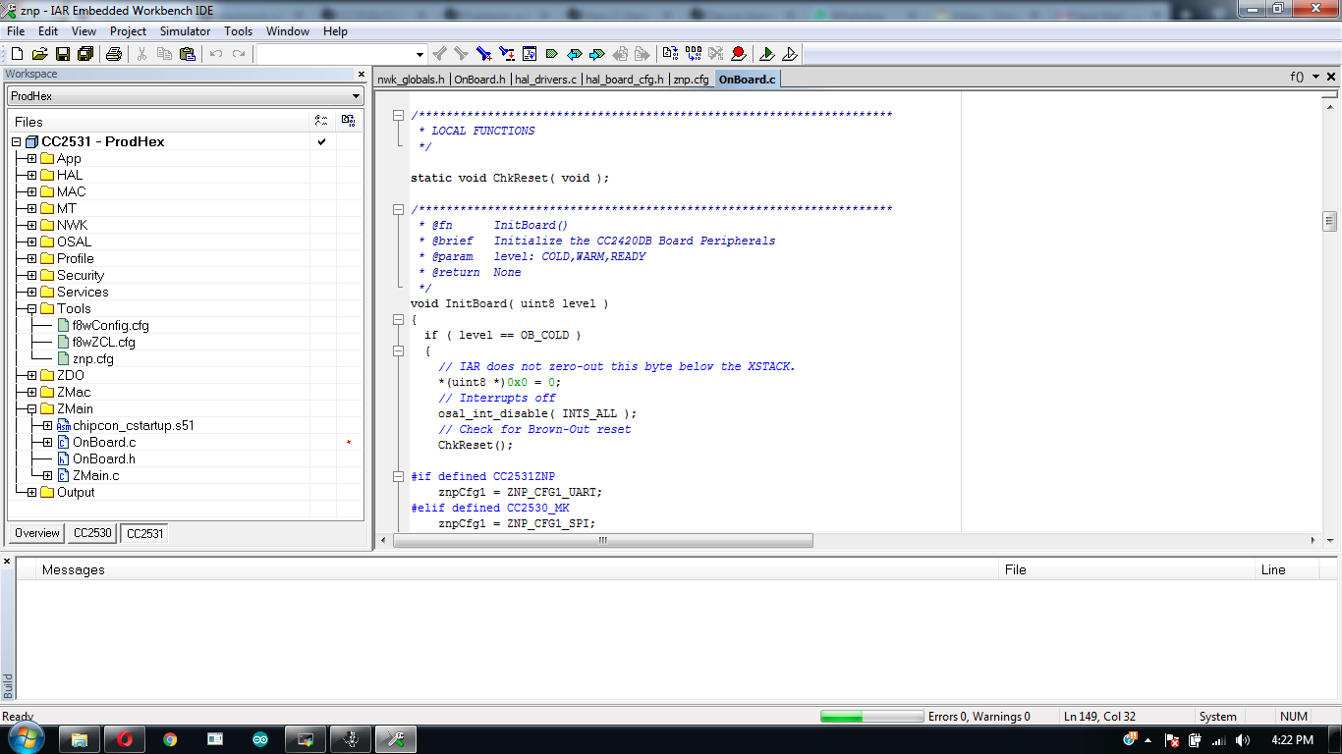The width and height of the screenshot is (1342, 754).
Task: Collapse the #if defined CC2531ZNP fold marker
Action: click(398, 476)
